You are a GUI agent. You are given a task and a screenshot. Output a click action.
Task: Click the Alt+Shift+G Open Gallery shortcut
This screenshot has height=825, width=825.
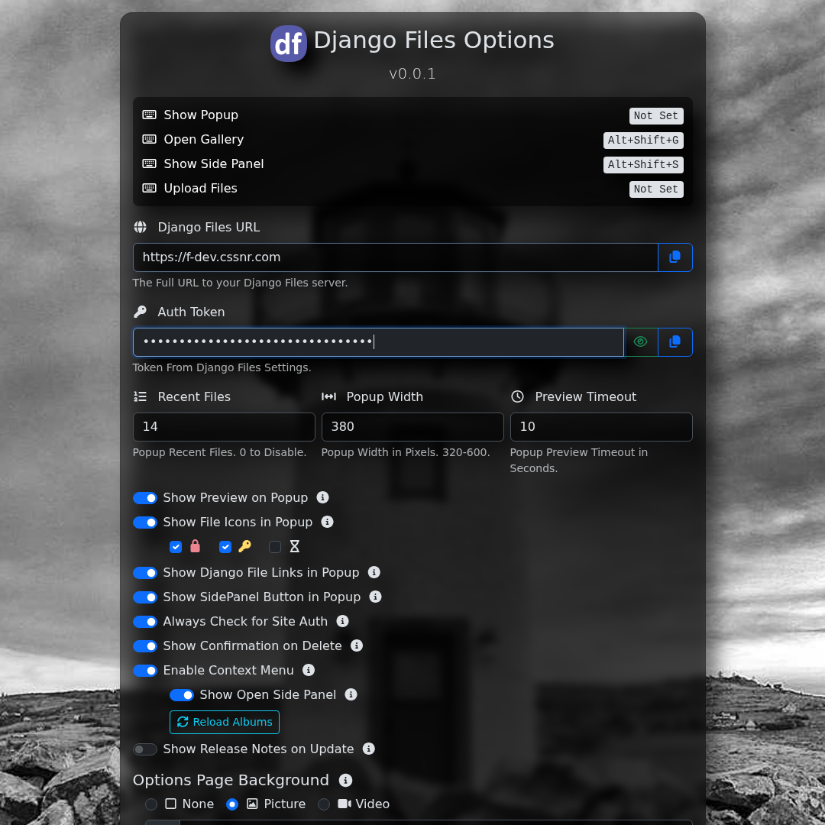pos(642,141)
